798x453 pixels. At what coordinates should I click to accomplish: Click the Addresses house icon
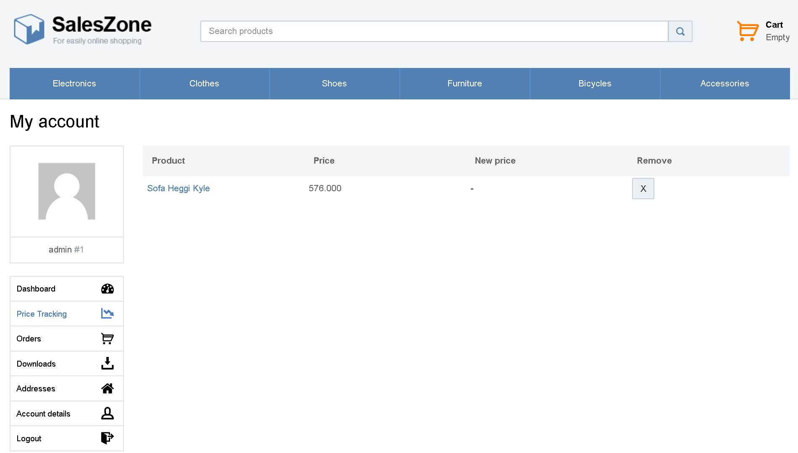click(108, 388)
